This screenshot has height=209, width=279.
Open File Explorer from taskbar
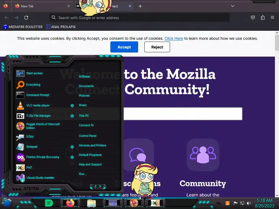click(92, 203)
